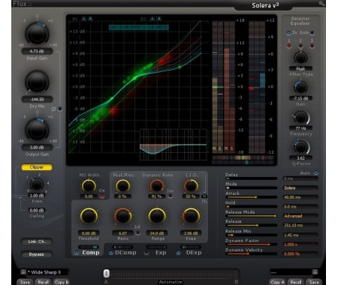Click the Release Min slider
The width and height of the screenshot is (338, 285).
[x=251, y=235]
